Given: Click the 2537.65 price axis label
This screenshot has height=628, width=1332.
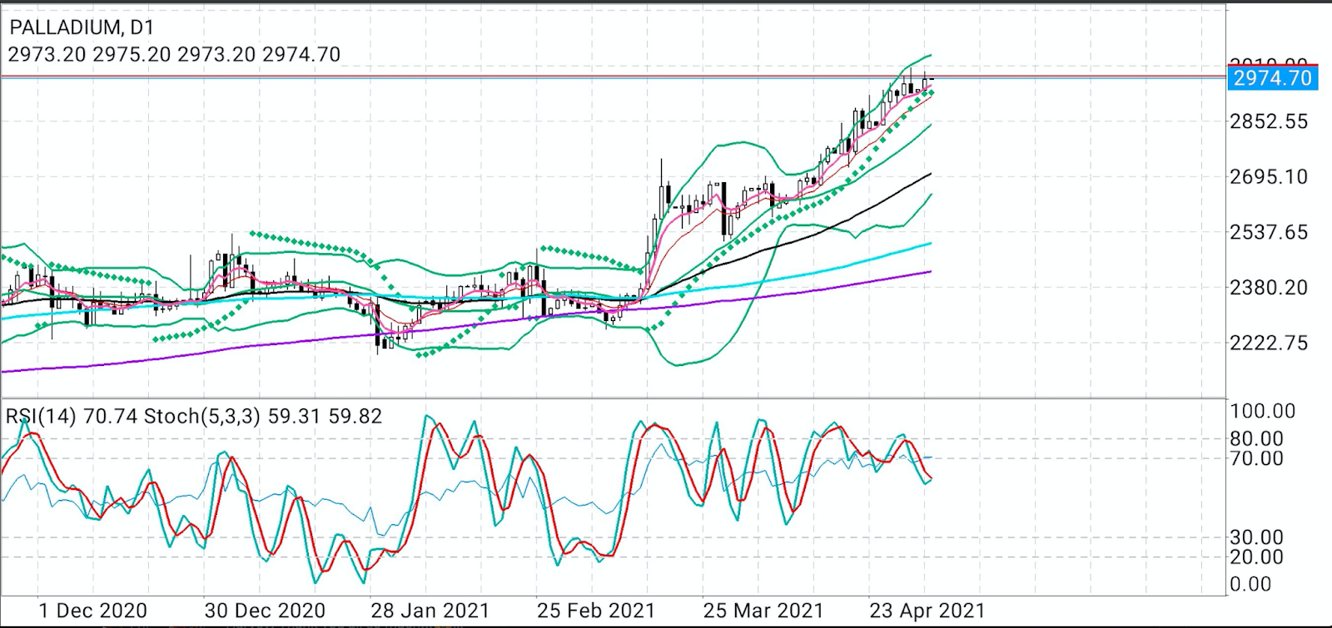Looking at the screenshot, I should [1269, 232].
